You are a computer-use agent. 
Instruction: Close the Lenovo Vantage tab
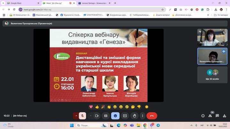point(110,3)
